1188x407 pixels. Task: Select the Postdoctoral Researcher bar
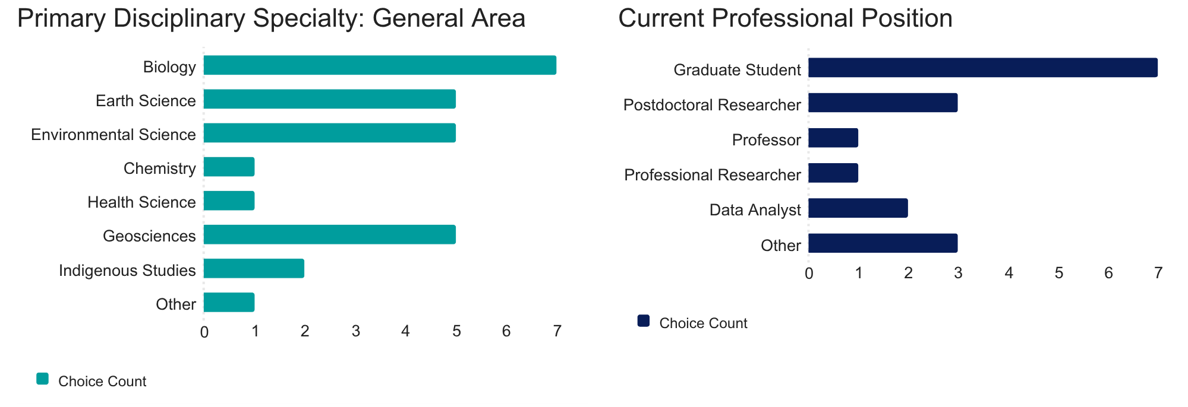point(883,103)
